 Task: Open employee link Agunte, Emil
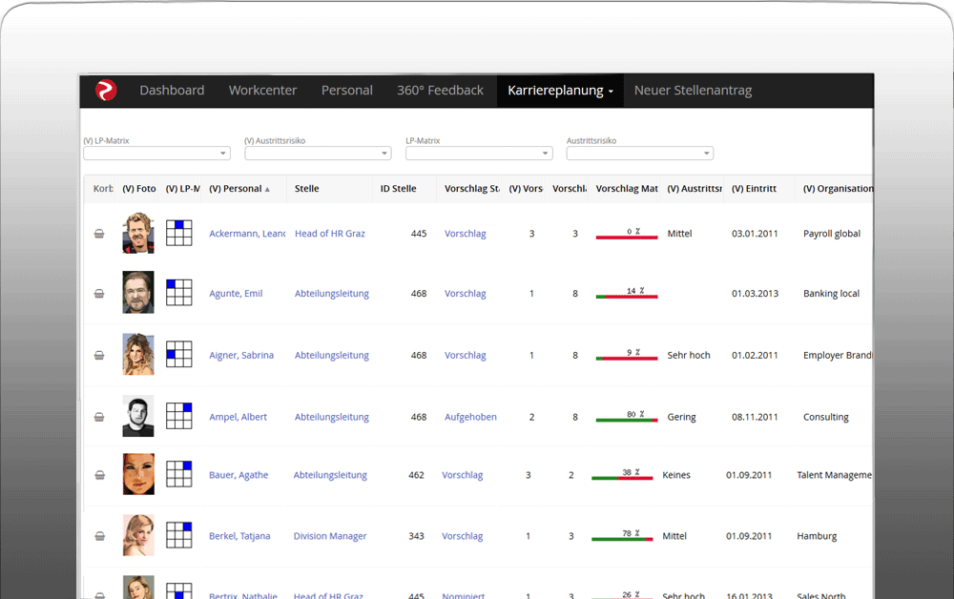(236, 293)
